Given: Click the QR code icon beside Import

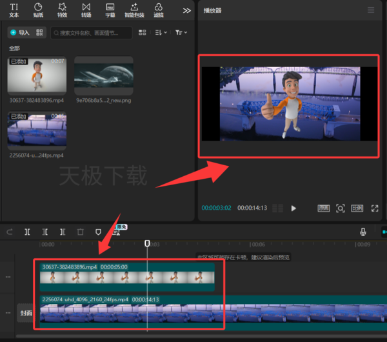Looking at the screenshot, I should [x=39, y=32].
